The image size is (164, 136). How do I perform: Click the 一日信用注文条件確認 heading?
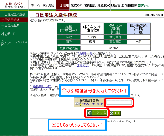[x=54, y=15]
